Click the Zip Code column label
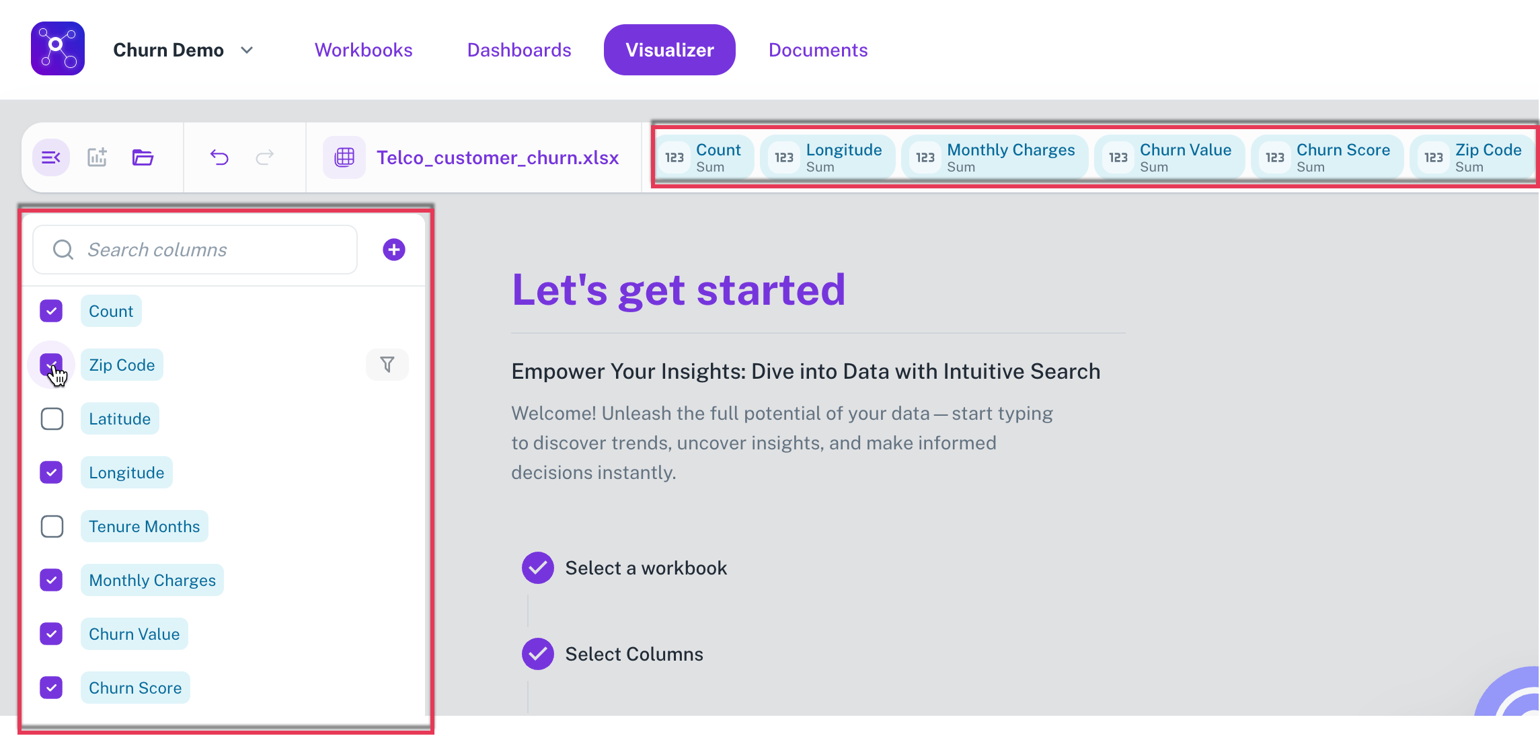Screen dimensions: 1540x736 (x=122, y=365)
